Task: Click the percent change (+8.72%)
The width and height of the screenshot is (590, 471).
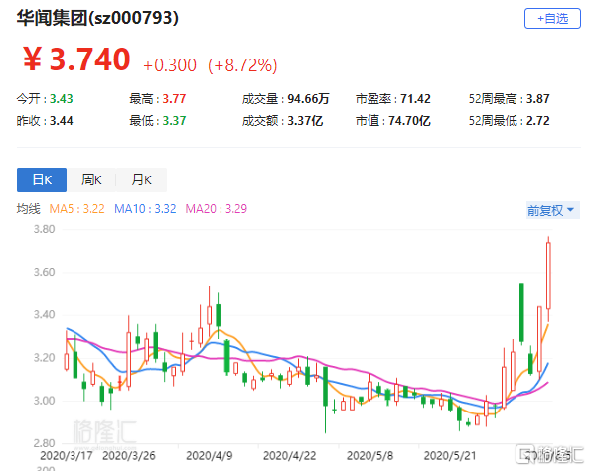Action: point(242,65)
